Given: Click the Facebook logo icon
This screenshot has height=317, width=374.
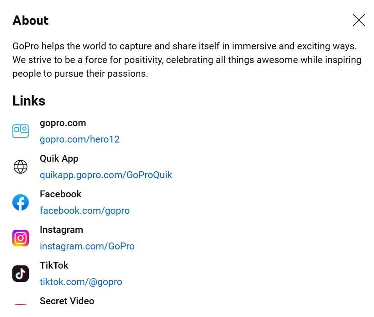Looking at the screenshot, I should pyautogui.click(x=21, y=202).
